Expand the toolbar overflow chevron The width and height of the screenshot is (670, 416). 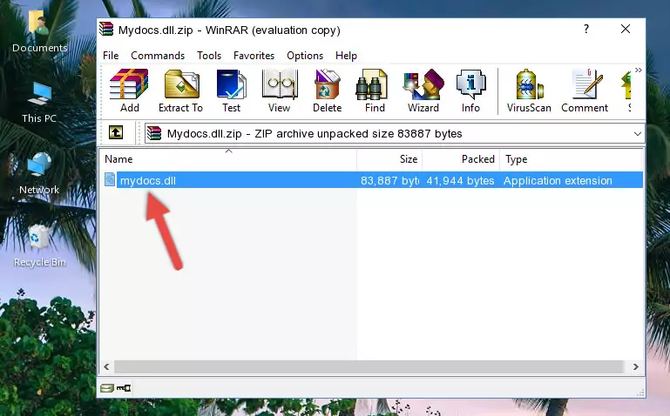pyautogui.click(x=638, y=70)
